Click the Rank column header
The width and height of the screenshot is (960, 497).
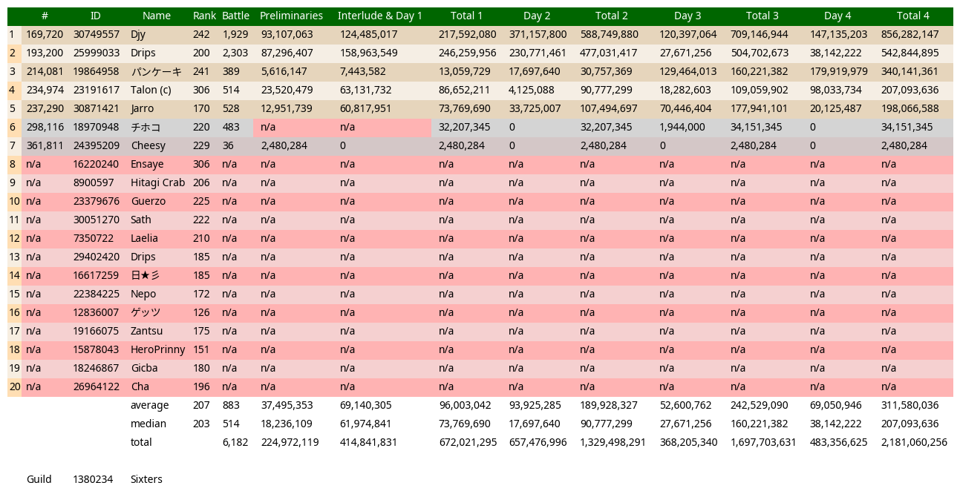point(204,16)
